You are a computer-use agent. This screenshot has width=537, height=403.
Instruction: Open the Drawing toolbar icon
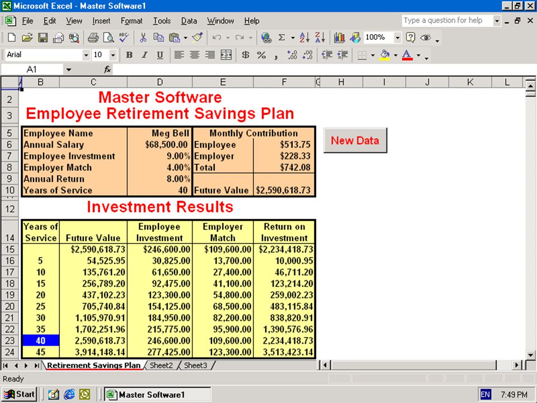point(355,38)
